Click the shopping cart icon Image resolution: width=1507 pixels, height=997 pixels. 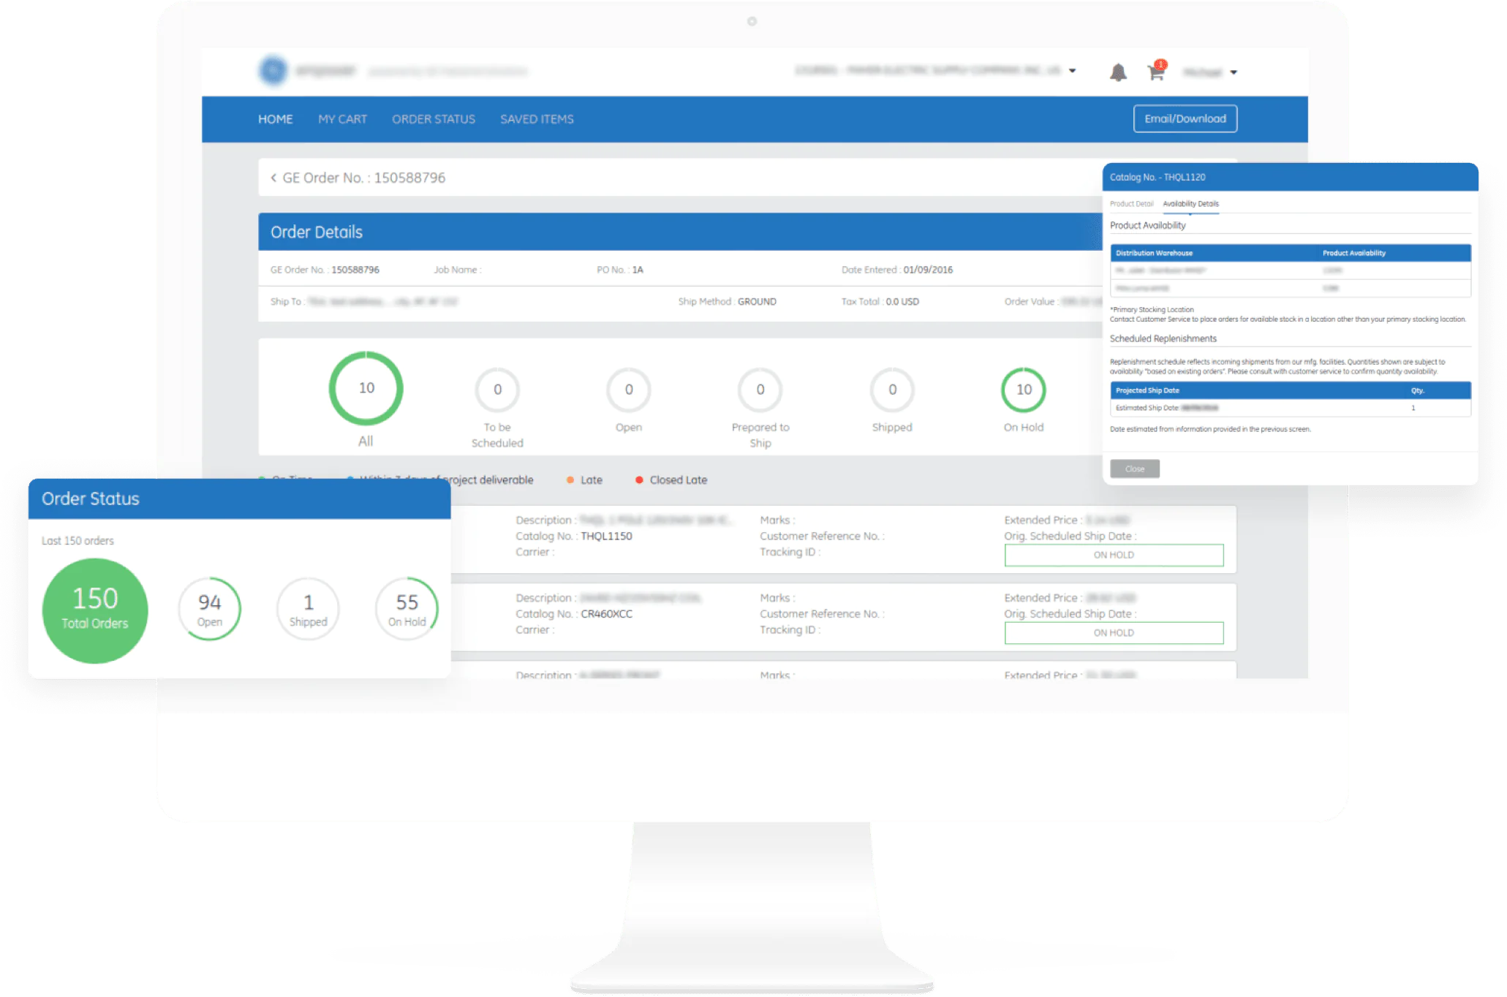click(1155, 73)
